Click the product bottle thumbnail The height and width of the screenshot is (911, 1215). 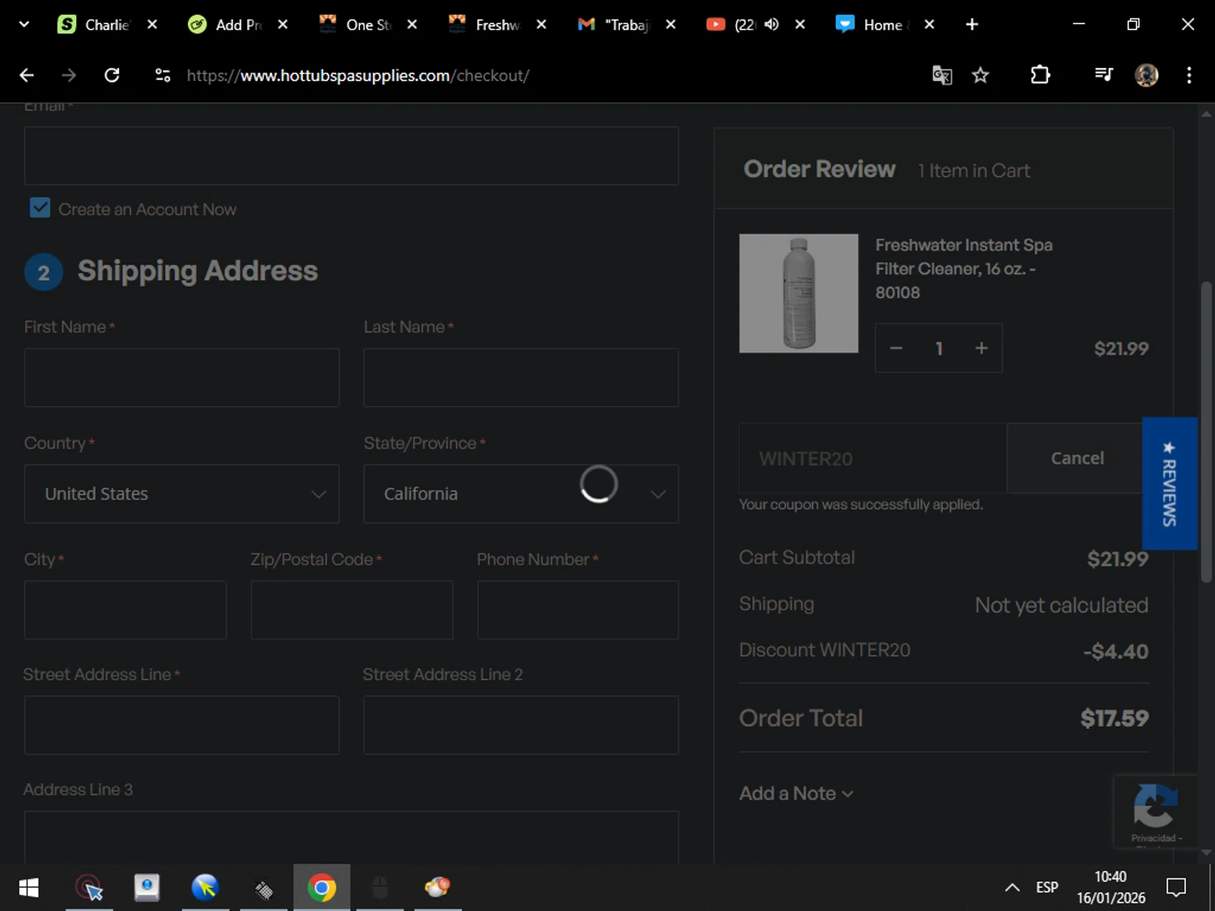(x=799, y=293)
